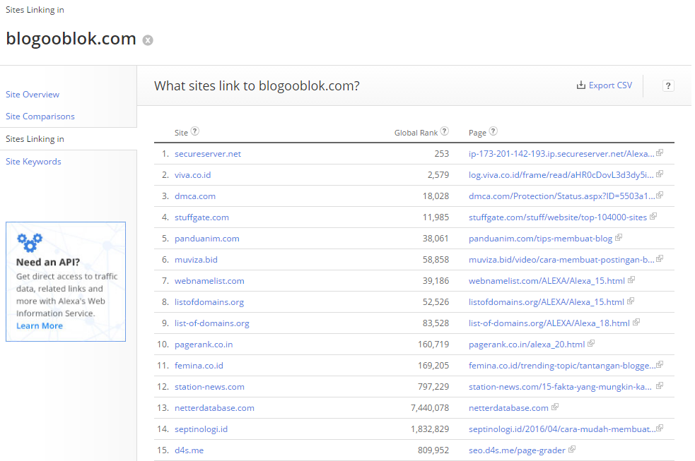Open the question mark help button
Screen dimensions: 695x461
[668, 85]
